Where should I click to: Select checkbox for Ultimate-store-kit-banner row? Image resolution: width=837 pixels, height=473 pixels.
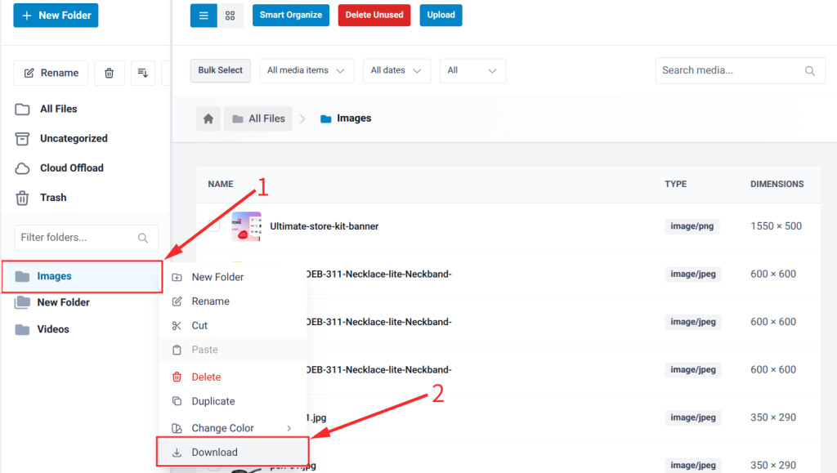[213, 226]
